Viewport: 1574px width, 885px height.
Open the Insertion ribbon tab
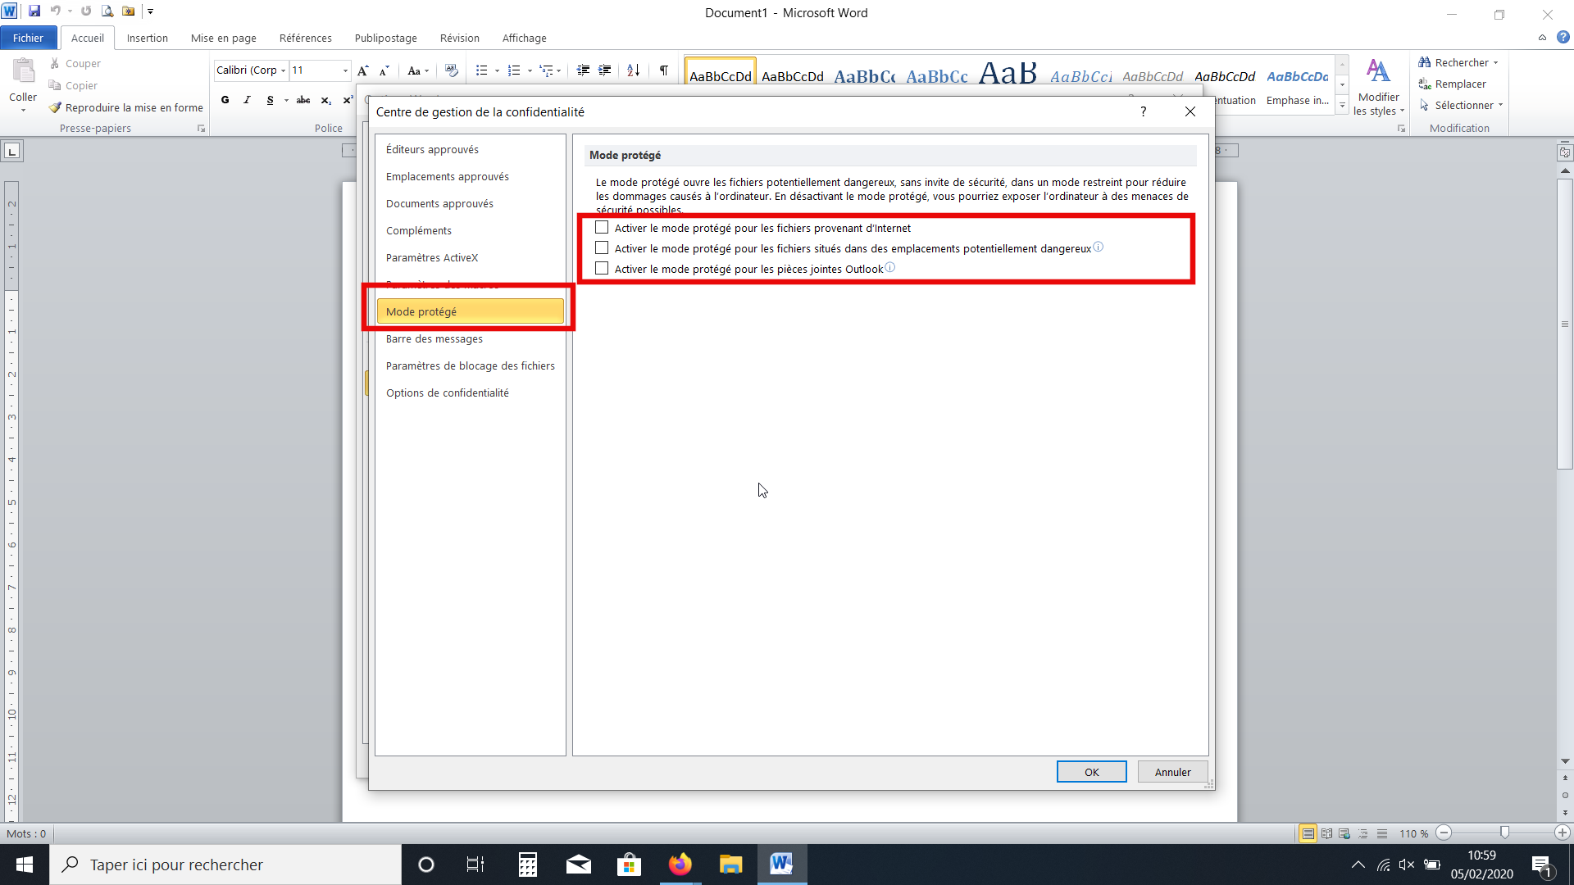tap(147, 38)
